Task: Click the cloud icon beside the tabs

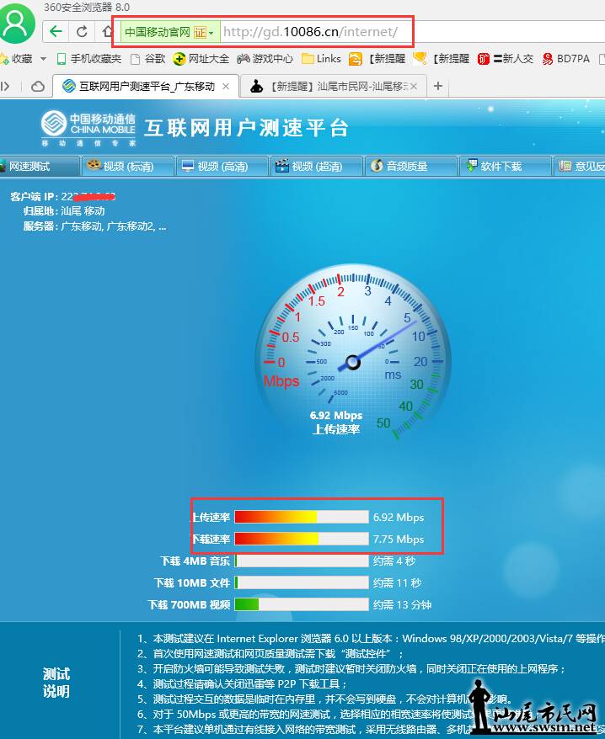Action: [37, 86]
